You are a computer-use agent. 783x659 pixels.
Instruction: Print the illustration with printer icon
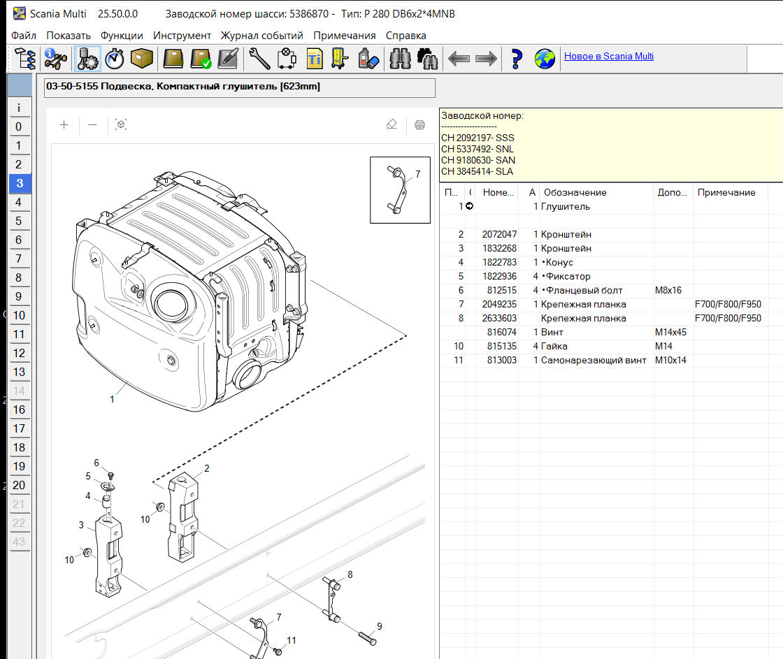pyautogui.click(x=420, y=125)
